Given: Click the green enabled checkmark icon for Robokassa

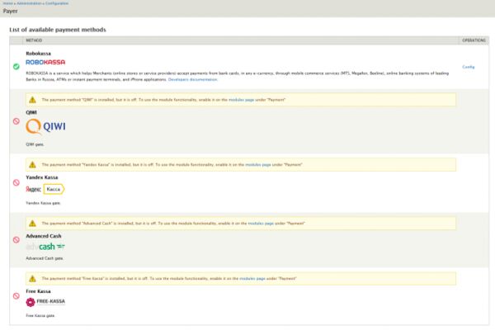Looking at the screenshot, I should (x=16, y=67).
